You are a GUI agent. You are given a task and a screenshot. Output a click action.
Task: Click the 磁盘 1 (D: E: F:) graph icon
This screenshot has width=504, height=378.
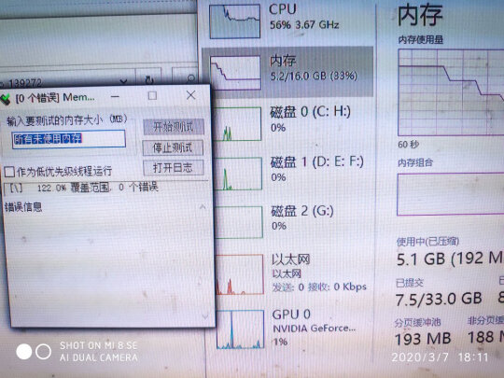239,174
